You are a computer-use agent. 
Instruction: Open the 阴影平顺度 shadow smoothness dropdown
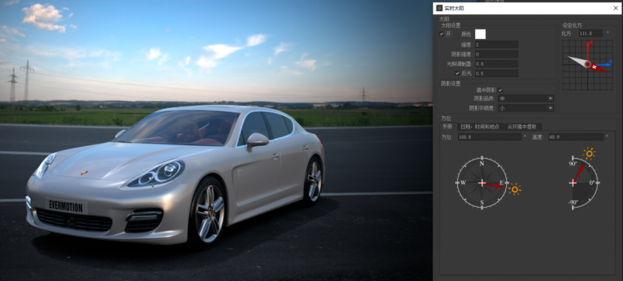[x=526, y=108]
